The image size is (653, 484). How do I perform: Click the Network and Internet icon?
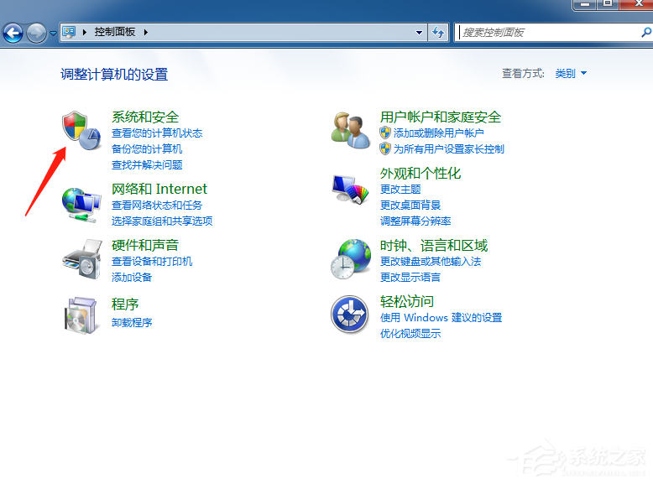pos(81,203)
